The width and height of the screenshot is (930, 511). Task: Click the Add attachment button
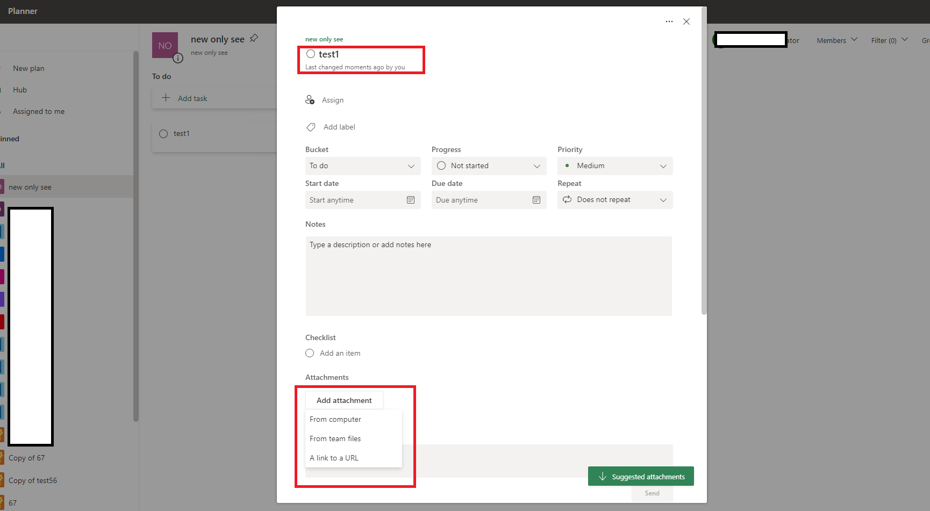(x=344, y=400)
